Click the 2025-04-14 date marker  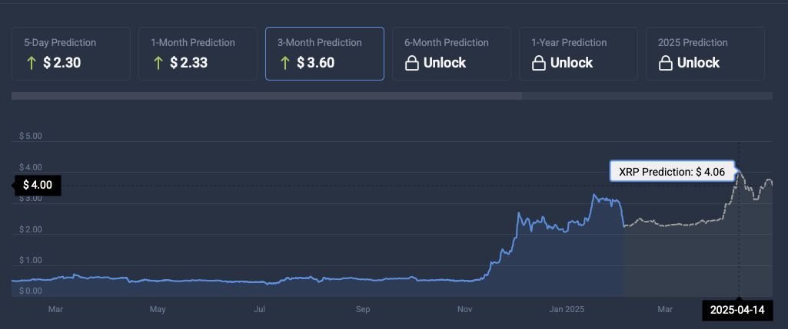(737, 310)
